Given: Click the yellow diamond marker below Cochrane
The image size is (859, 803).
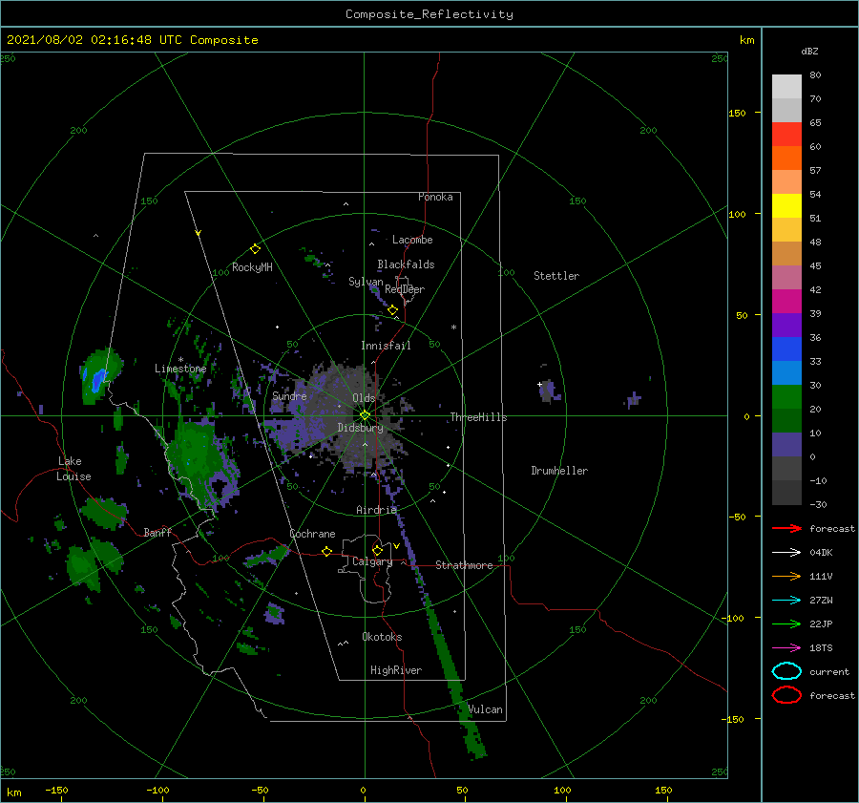Looking at the screenshot, I should pos(326,551).
